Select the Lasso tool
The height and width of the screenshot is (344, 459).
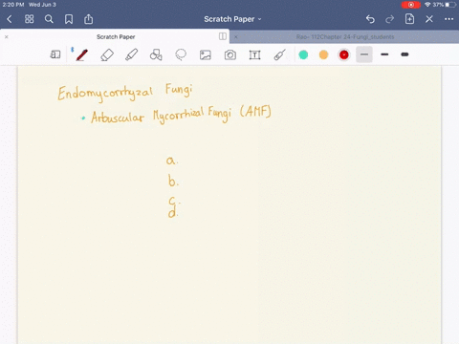181,54
